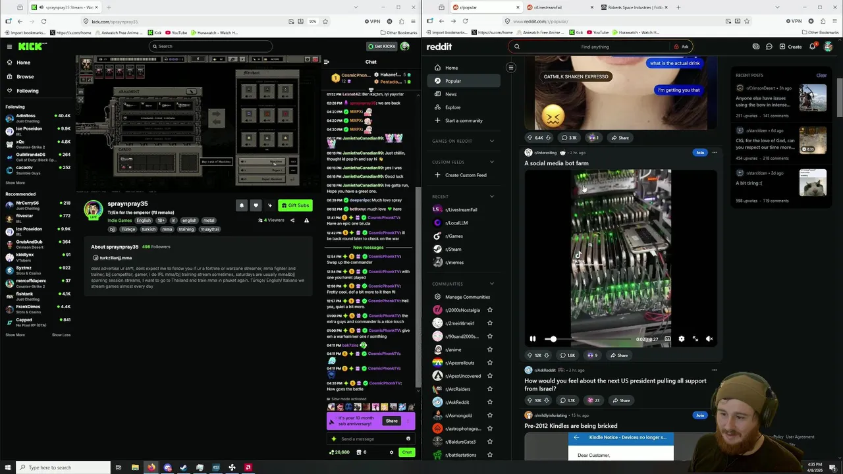Select Popular in the Reddit sidebar
Image resolution: width=843 pixels, height=474 pixels.
coord(464,81)
